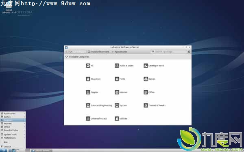The width and height of the screenshot is (244, 152).
Task: Open the Apps Basket view
Action: click(x=119, y=51)
